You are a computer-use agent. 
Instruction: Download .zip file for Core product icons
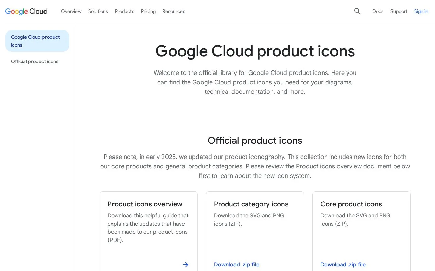(x=343, y=265)
